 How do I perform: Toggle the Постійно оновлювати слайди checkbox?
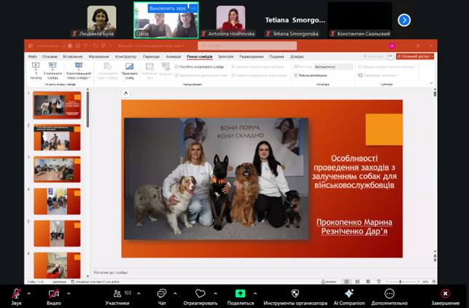(177, 66)
